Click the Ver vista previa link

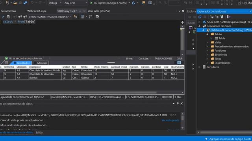tap(170, 120)
